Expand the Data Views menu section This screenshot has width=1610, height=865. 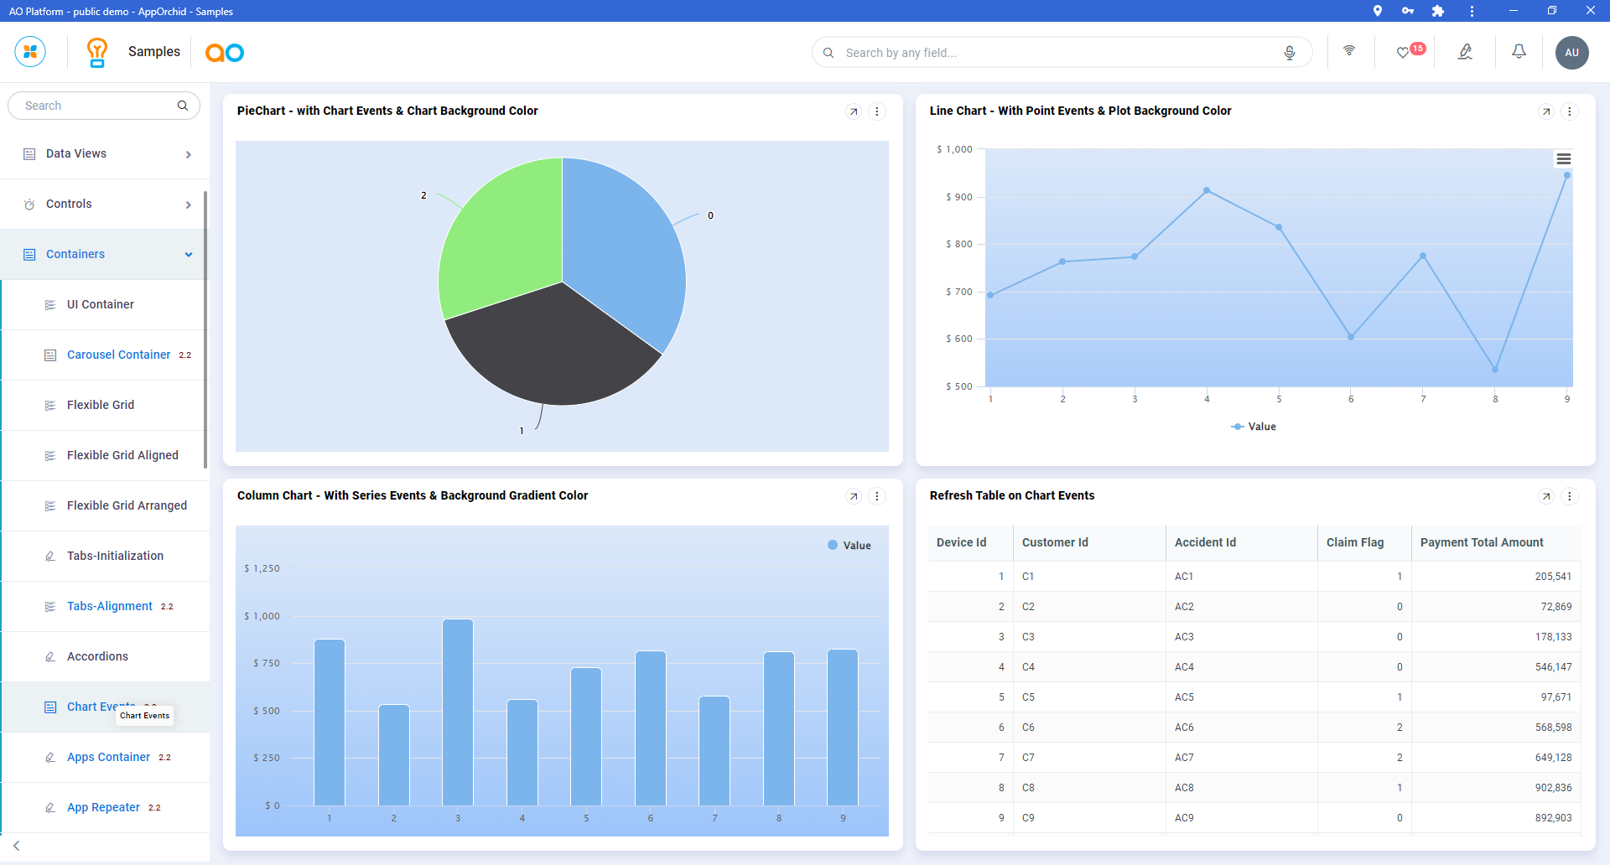click(105, 154)
